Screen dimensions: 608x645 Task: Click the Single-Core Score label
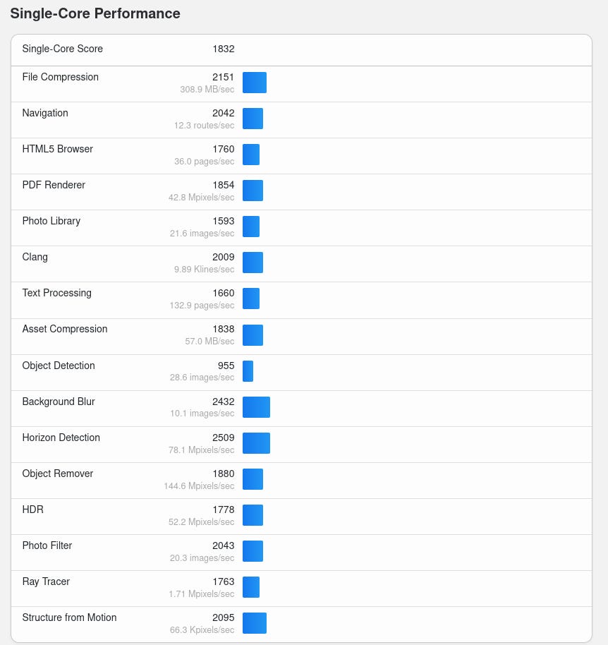pyautogui.click(x=62, y=49)
